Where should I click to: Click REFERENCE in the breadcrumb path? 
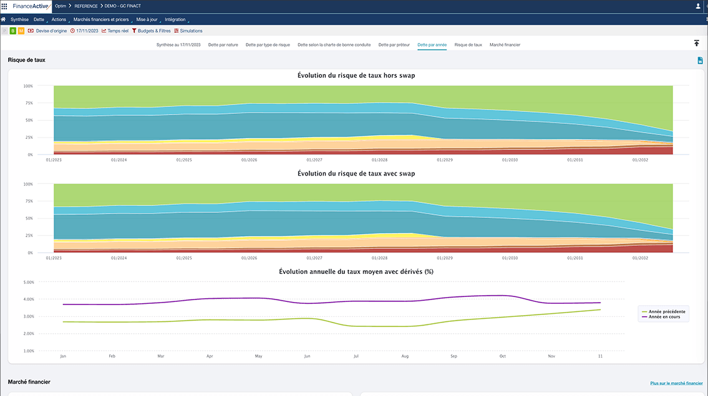pos(85,6)
